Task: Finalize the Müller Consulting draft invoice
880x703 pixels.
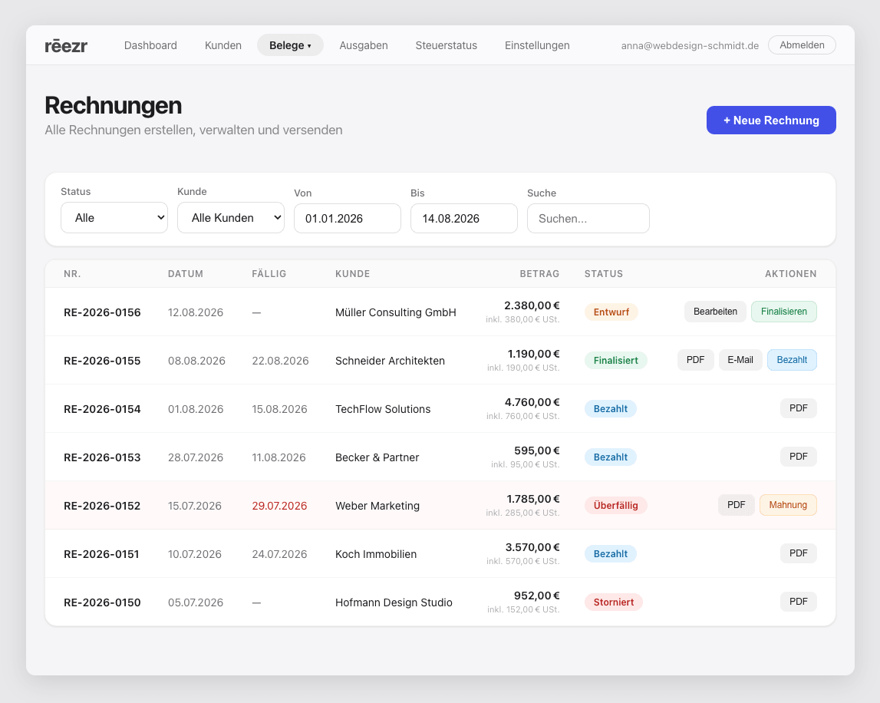Action: tap(783, 312)
